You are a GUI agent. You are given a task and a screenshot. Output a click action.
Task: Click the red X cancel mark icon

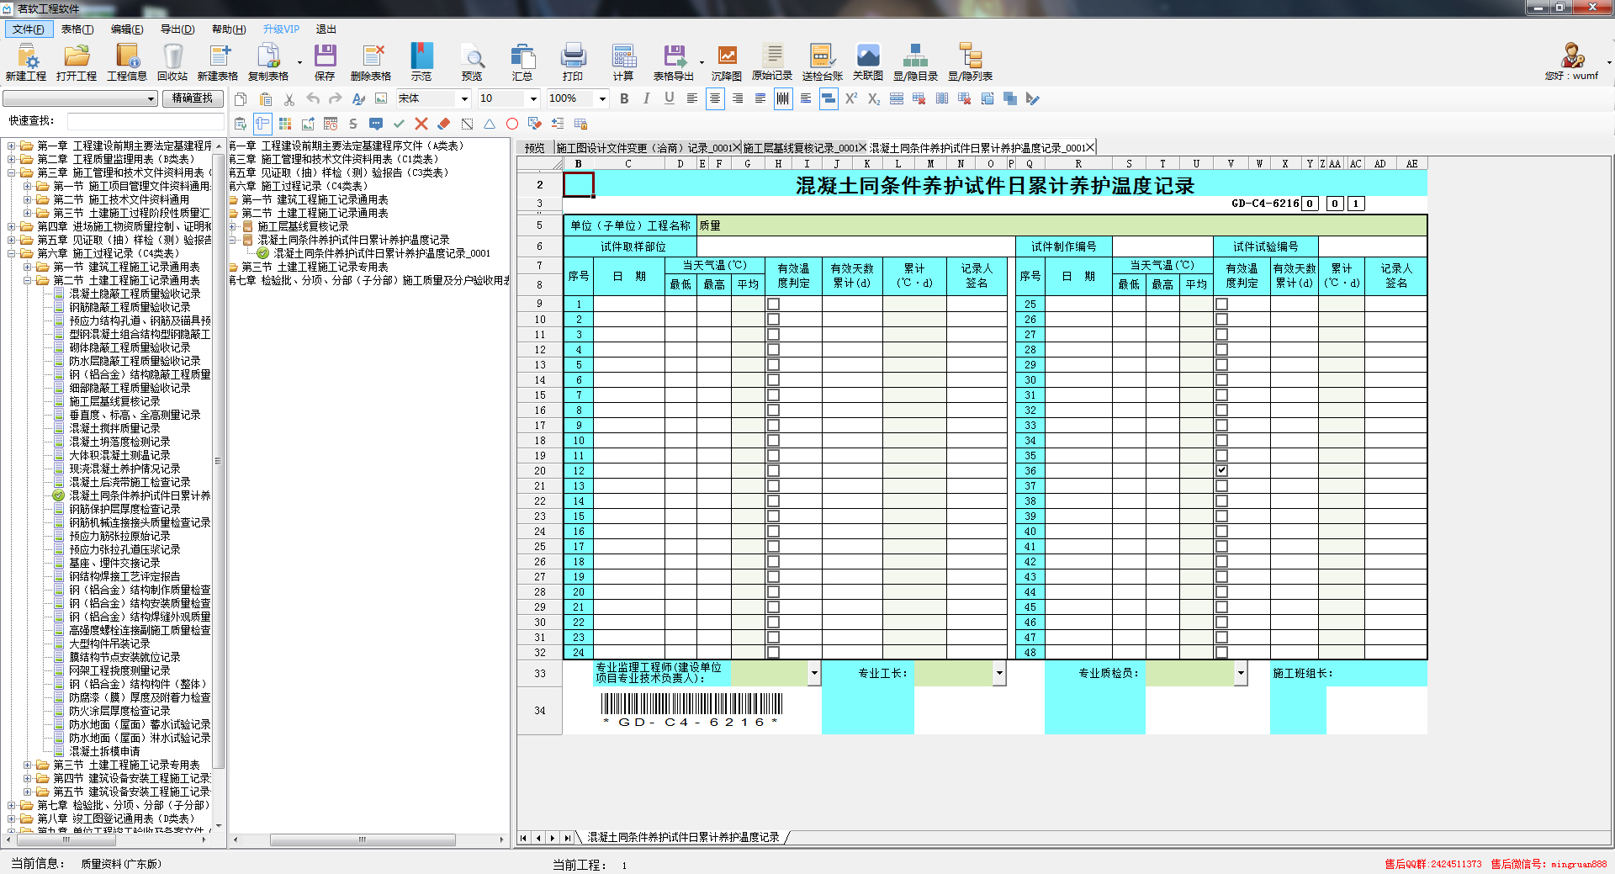tap(421, 124)
